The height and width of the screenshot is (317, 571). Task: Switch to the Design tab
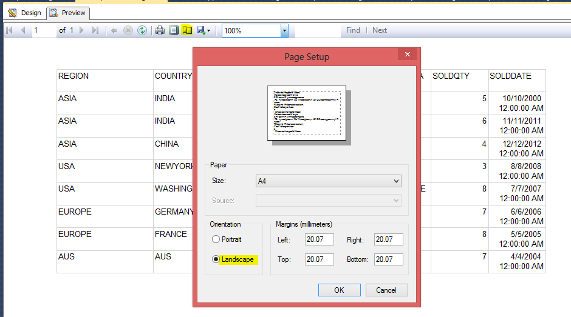pyautogui.click(x=25, y=13)
